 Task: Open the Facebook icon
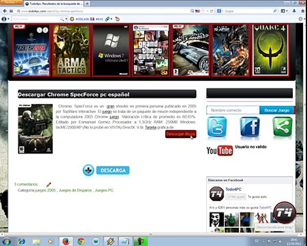(250, 127)
